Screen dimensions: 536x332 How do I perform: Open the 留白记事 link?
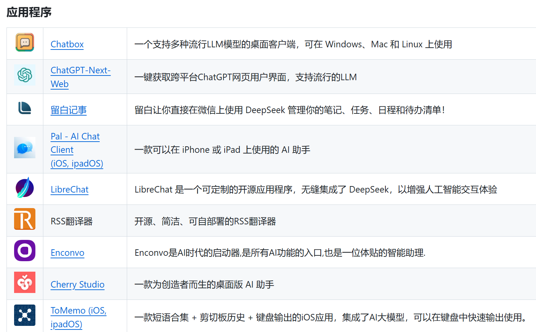pos(69,110)
